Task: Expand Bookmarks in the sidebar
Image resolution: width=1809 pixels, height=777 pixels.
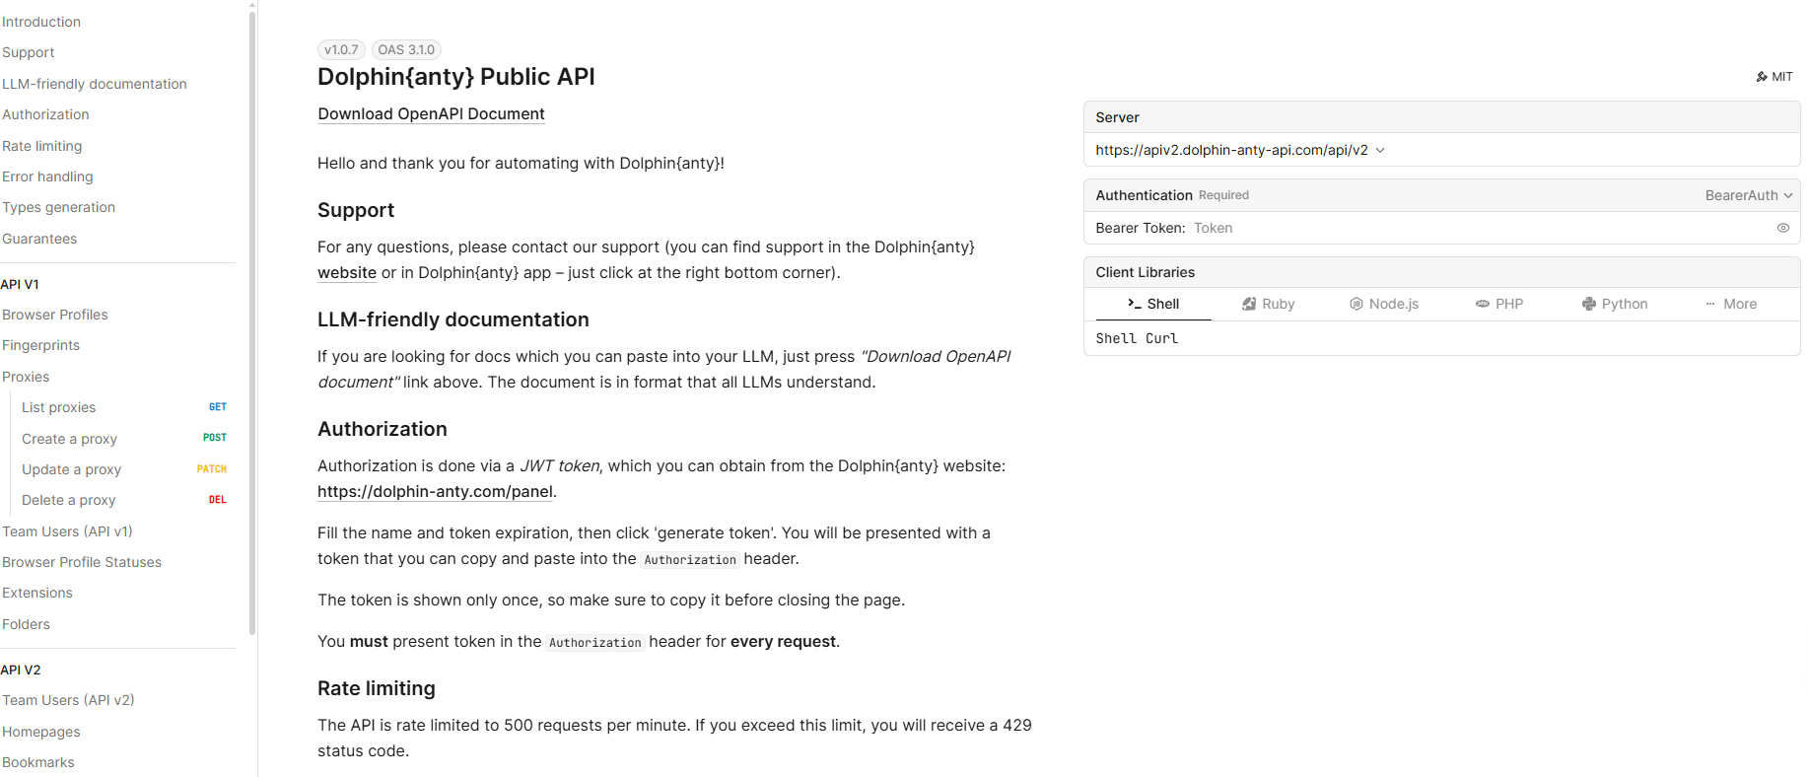Action: point(38,762)
